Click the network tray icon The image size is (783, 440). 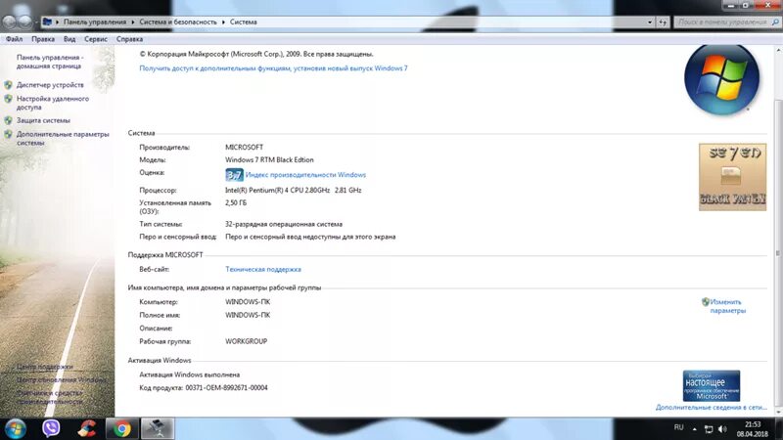(x=708, y=429)
